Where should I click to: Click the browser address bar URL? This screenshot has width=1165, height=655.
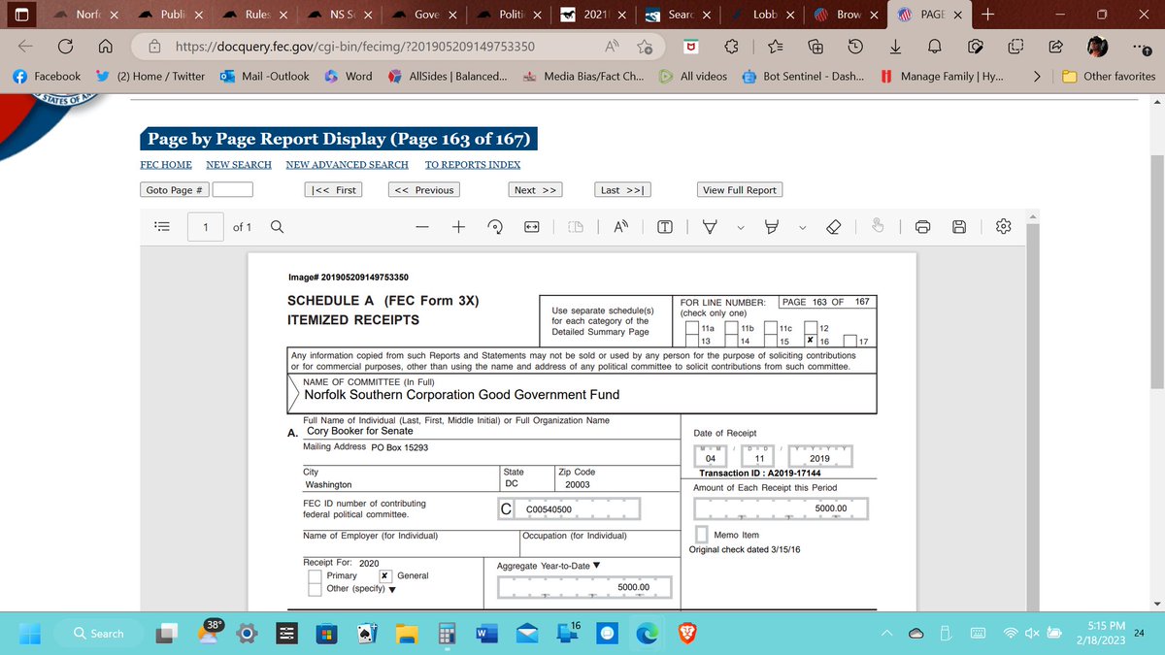(354, 47)
